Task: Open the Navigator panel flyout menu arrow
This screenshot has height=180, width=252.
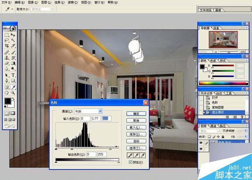Action: (247, 28)
